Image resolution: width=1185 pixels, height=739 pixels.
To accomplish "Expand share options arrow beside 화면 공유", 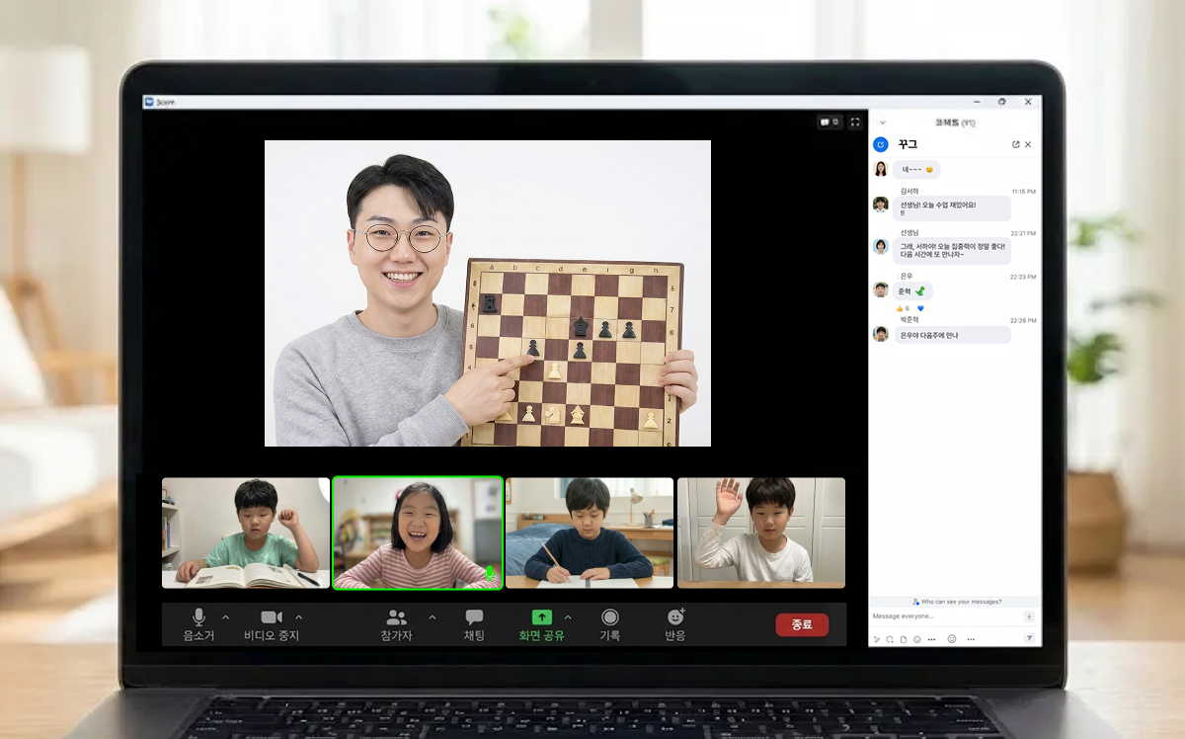I will (x=568, y=617).
